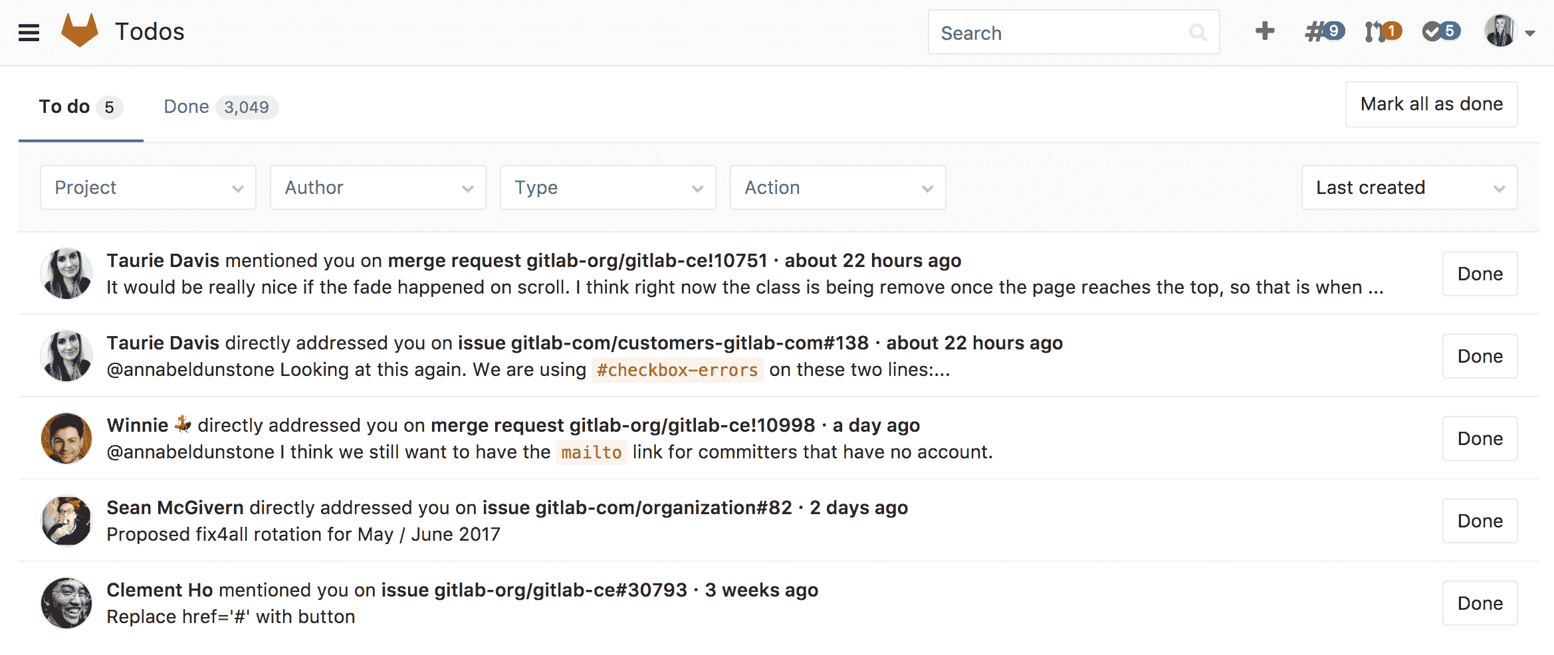This screenshot has height=655, width=1554.
Task: Expand the Author filter dropdown
Action: click(x=378, y=188)
